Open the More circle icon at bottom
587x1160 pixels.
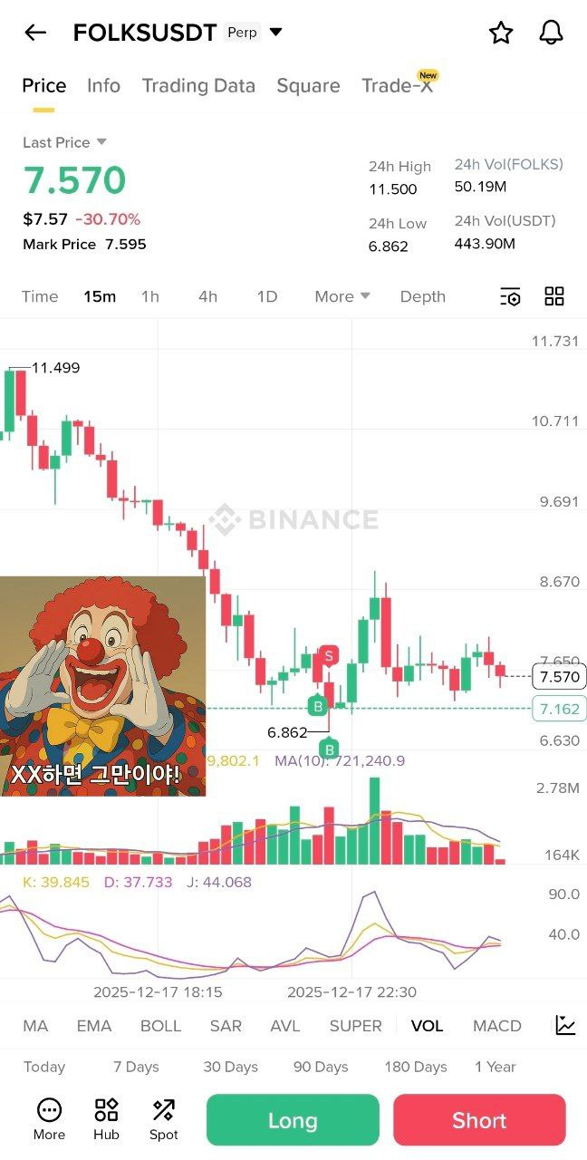point(49,1119)
